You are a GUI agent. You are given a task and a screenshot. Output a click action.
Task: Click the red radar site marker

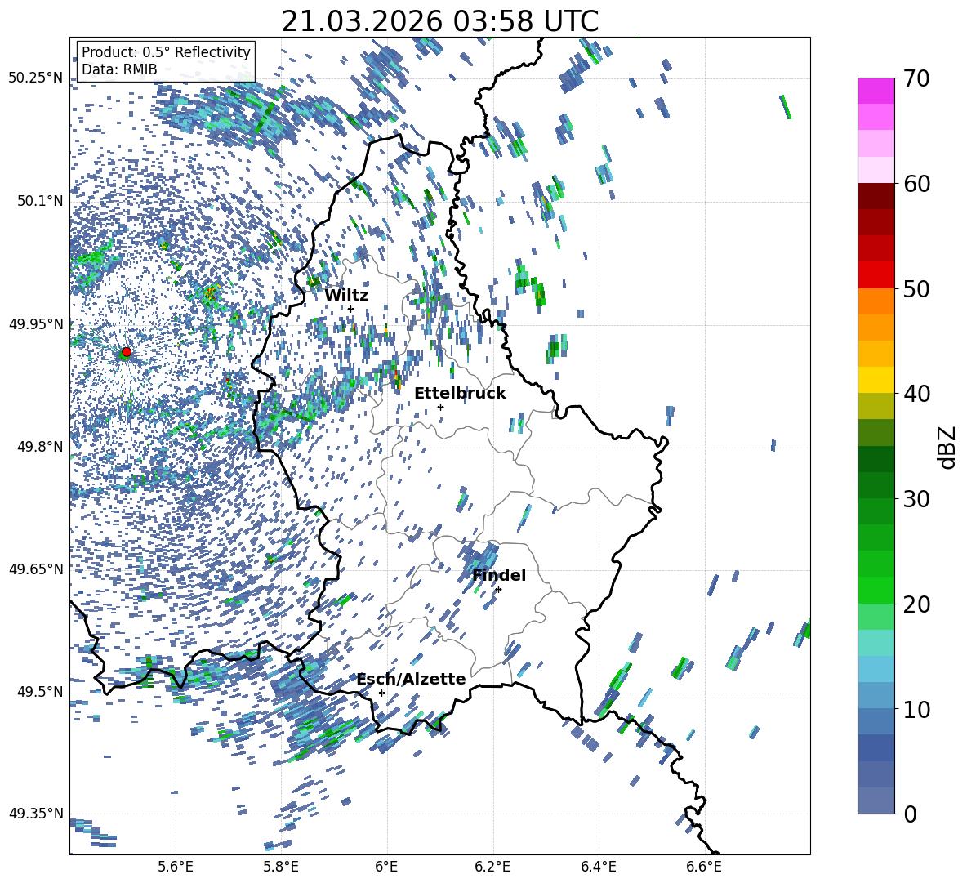pyautogui.click(x=127, y=352)
